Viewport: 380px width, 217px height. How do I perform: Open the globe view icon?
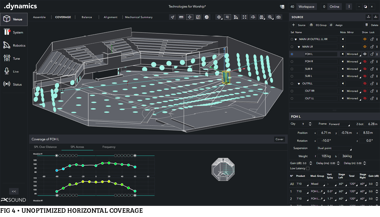point(207,17)
